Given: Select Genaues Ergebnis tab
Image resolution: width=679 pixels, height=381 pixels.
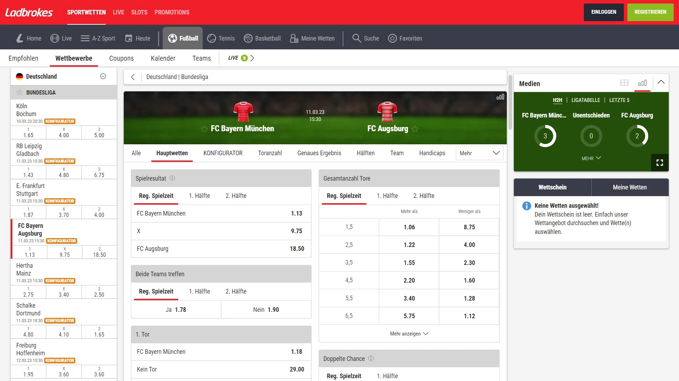Looking at the screenshot, I should click(x=319, y=153).
